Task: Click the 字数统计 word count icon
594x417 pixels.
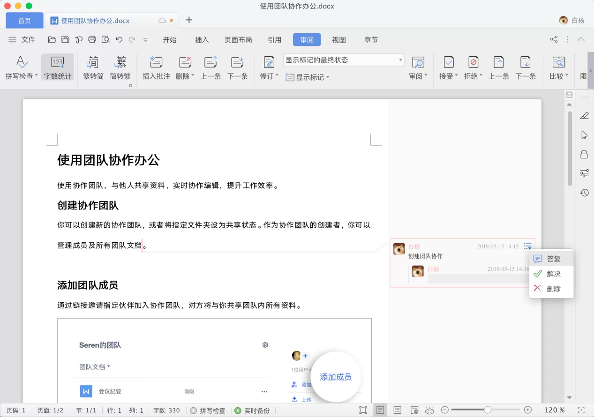Action: [58, 62]
